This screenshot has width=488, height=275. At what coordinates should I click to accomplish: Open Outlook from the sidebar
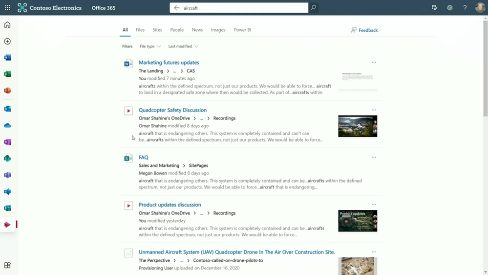click(x=7, y=109)
